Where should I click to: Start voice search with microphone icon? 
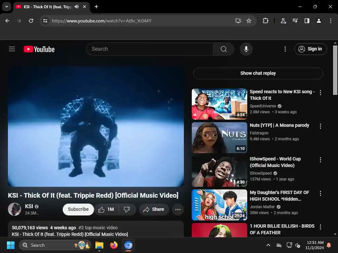click(x=246, y=49)
